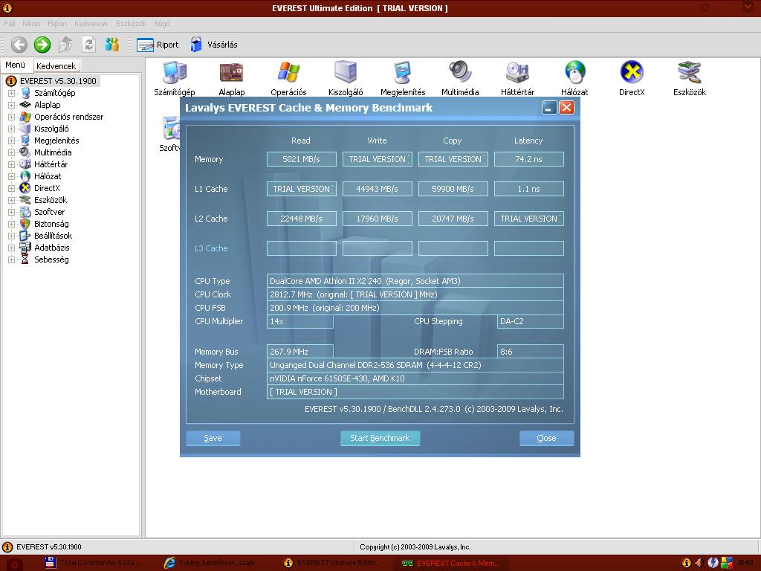The height and width of the screenshot is (571, 761).
Task: Expand the DirectX tree node
Action: [11, 188]
